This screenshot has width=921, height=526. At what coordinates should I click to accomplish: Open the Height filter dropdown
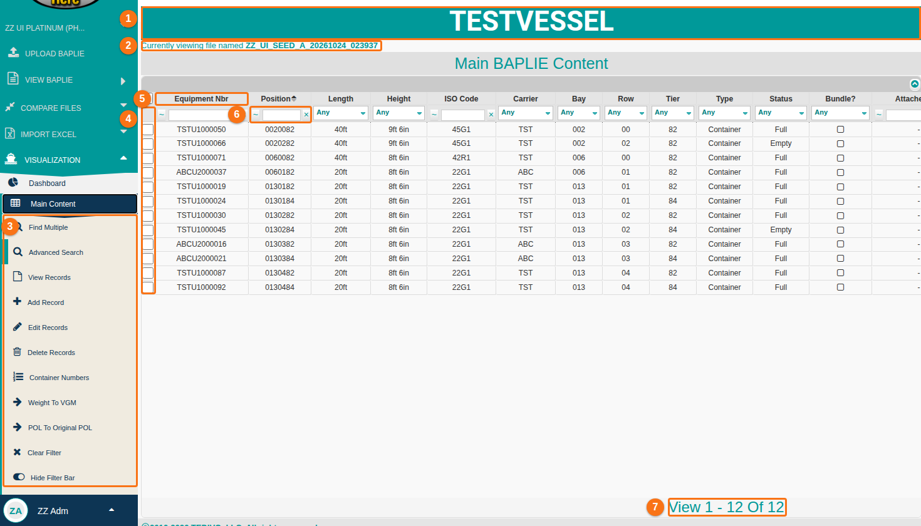tap(398, 113)
